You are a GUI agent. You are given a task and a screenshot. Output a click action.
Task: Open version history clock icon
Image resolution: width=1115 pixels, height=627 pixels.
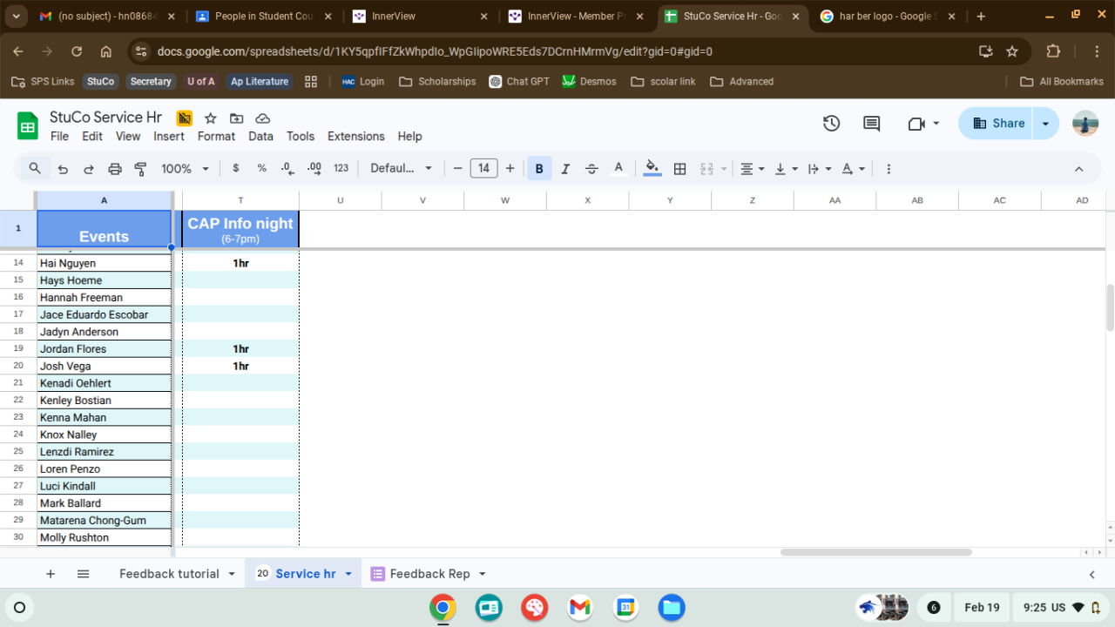(x=831, y=124)
